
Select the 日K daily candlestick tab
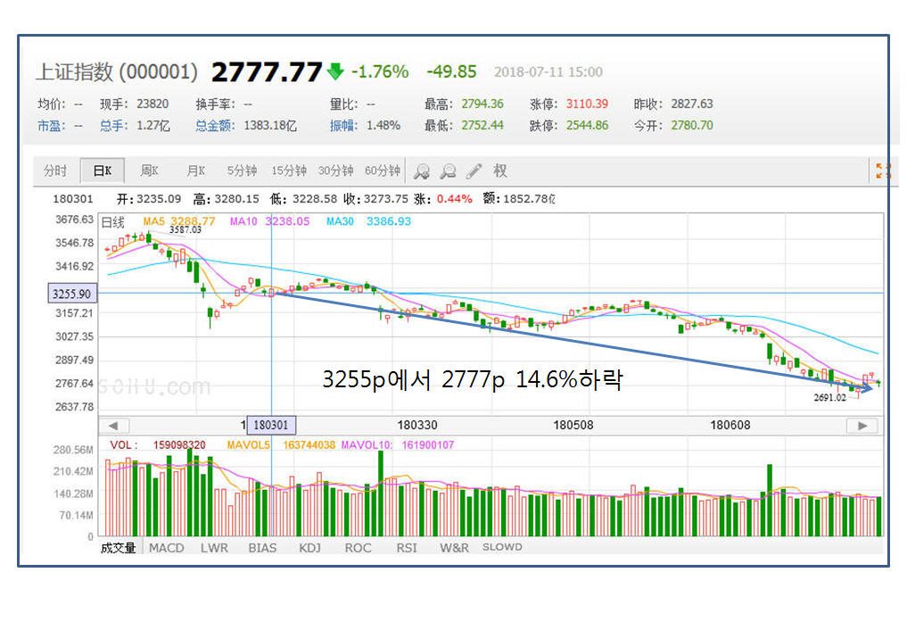(102, 171)
